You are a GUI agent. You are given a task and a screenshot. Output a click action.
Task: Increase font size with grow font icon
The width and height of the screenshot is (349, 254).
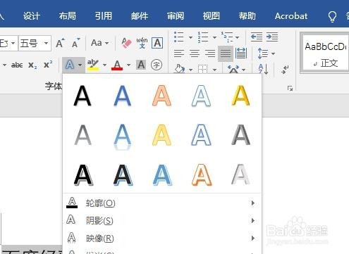pos(61,43)
